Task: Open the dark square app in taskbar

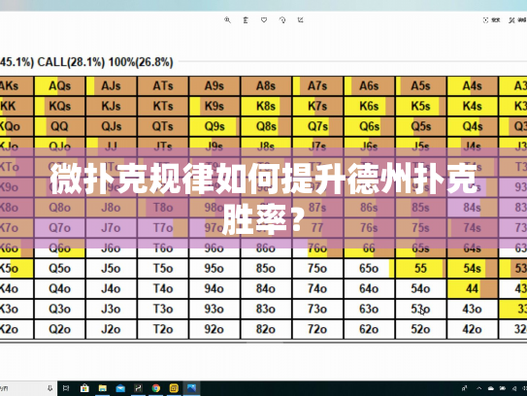Action: point(138,388)
